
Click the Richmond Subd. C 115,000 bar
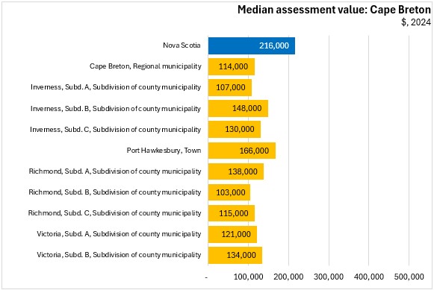click(232, 213)
